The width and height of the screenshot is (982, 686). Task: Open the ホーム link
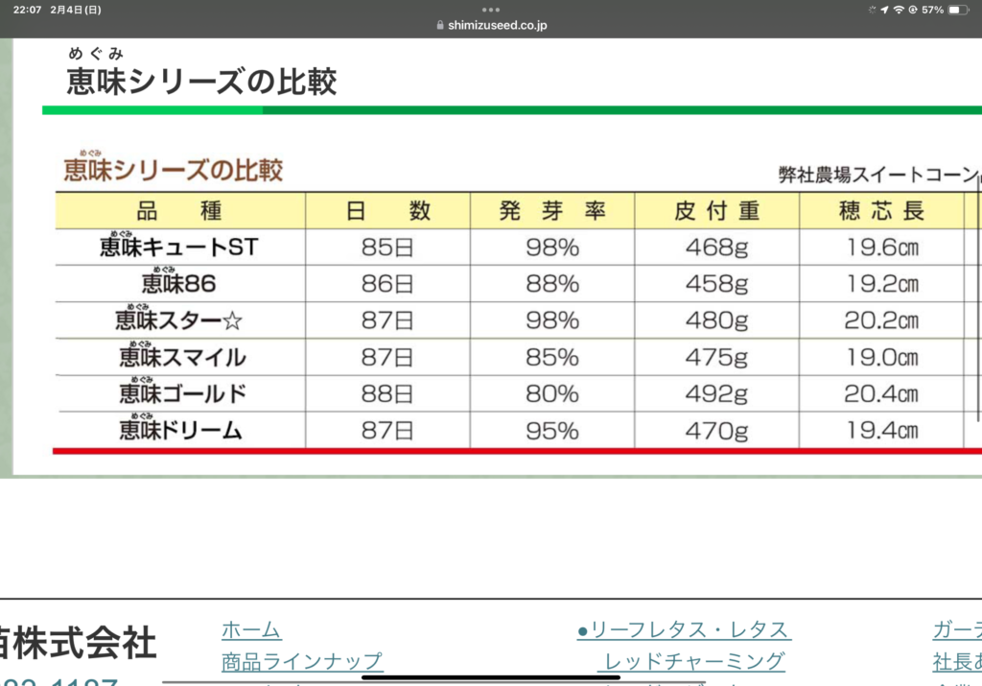(251, 629)
